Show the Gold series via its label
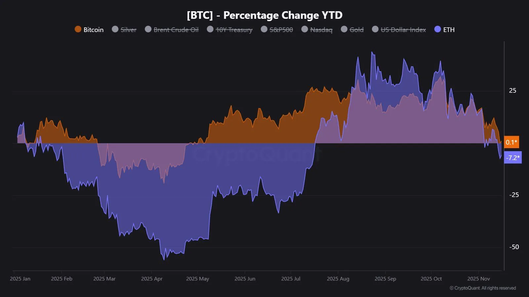529x297 pixels. pyautogui.click(x=356, y=30)
